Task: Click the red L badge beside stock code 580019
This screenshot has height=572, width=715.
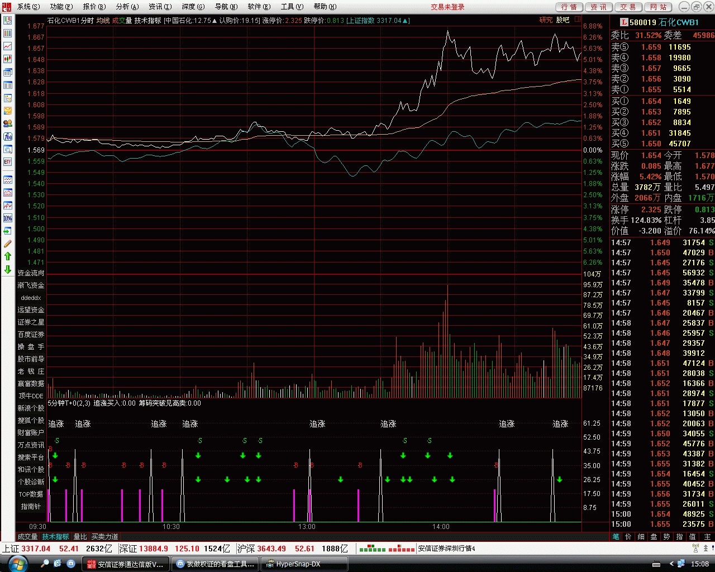Action: 624,22
